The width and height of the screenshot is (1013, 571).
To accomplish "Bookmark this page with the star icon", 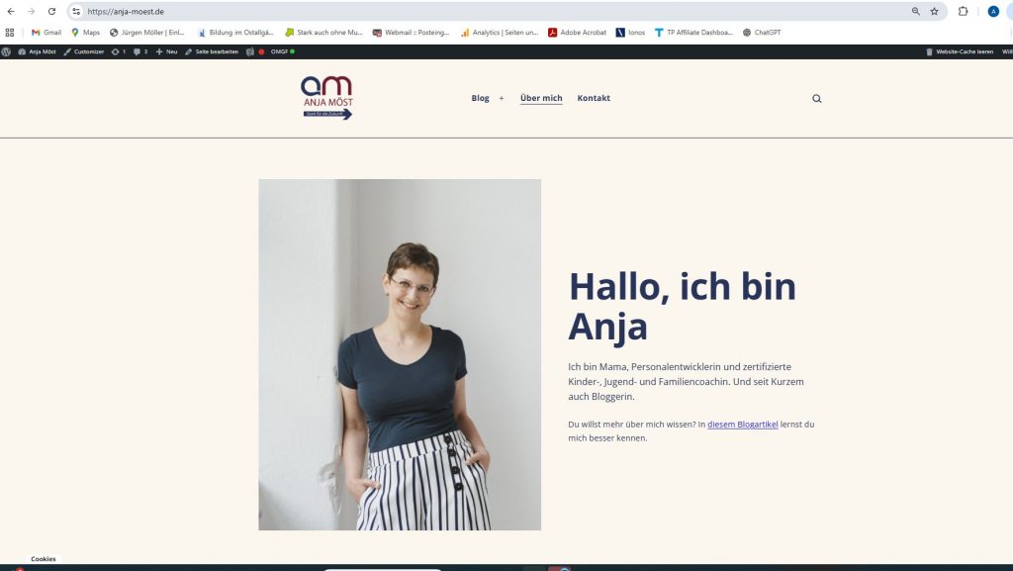I will 934,12.
